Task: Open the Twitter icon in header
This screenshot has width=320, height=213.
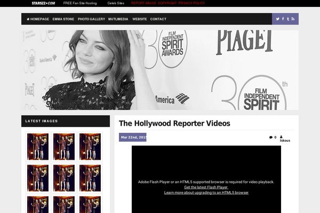Action: pyautogui.click(x=277, y=19)
